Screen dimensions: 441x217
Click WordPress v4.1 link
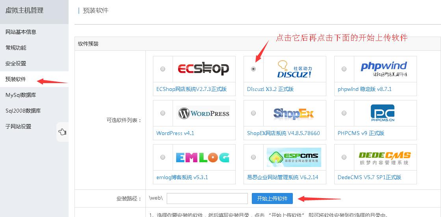click(x=175, y=133)
